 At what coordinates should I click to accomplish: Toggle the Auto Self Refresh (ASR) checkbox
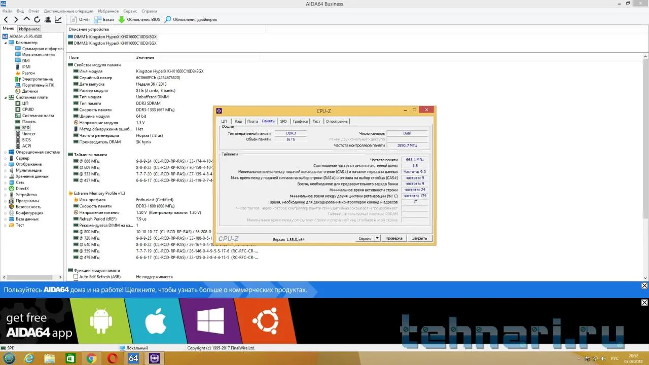pos(76,277)
